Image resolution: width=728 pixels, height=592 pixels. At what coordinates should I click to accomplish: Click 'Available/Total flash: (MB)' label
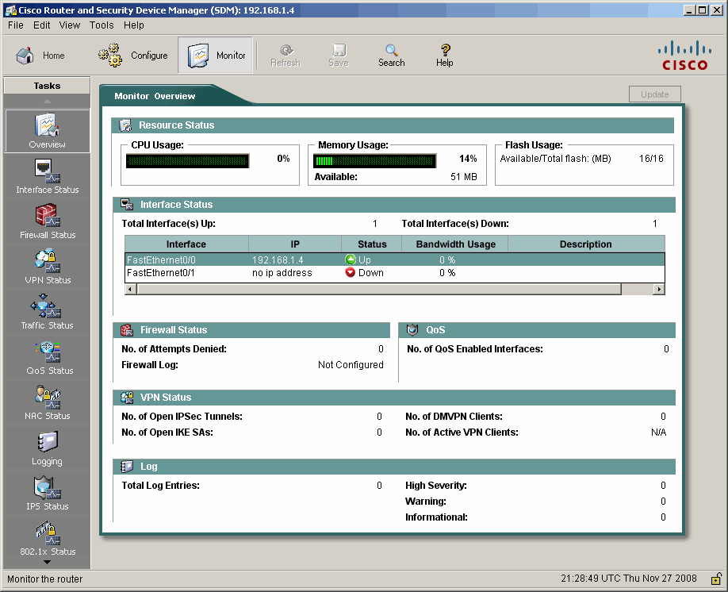coord(555,159)
